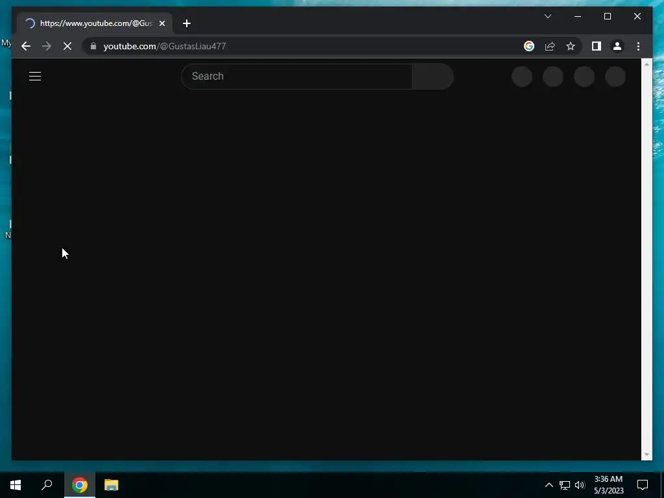Open File Explorer from taskbar
The height and width of the screenshot is (498, 664).
111,485
